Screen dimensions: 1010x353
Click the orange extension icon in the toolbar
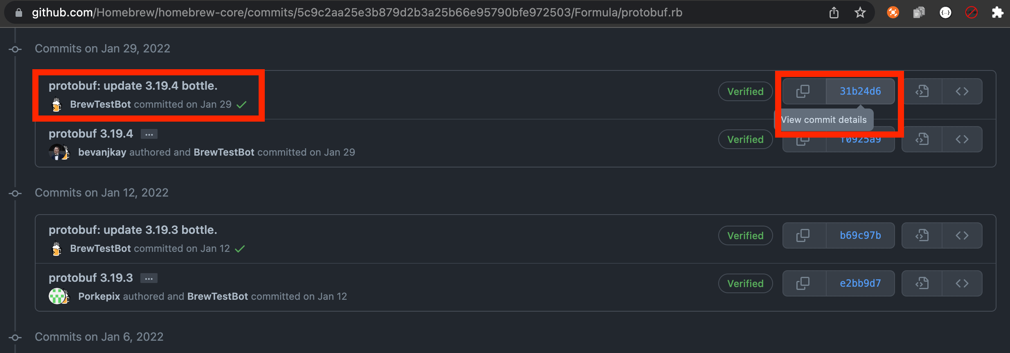coord(893,12)
